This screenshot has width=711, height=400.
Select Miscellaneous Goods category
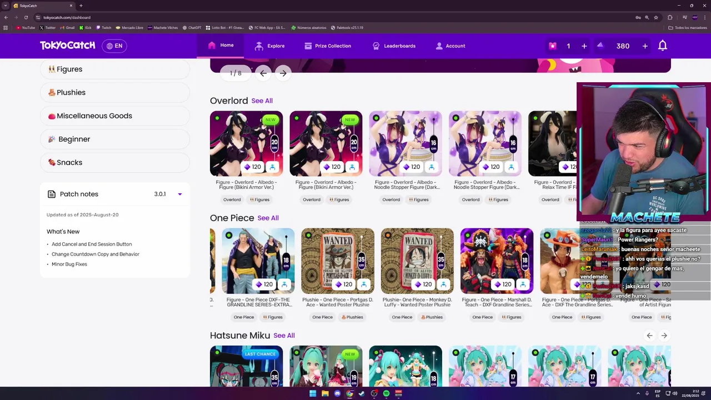(x=115, y=116)
